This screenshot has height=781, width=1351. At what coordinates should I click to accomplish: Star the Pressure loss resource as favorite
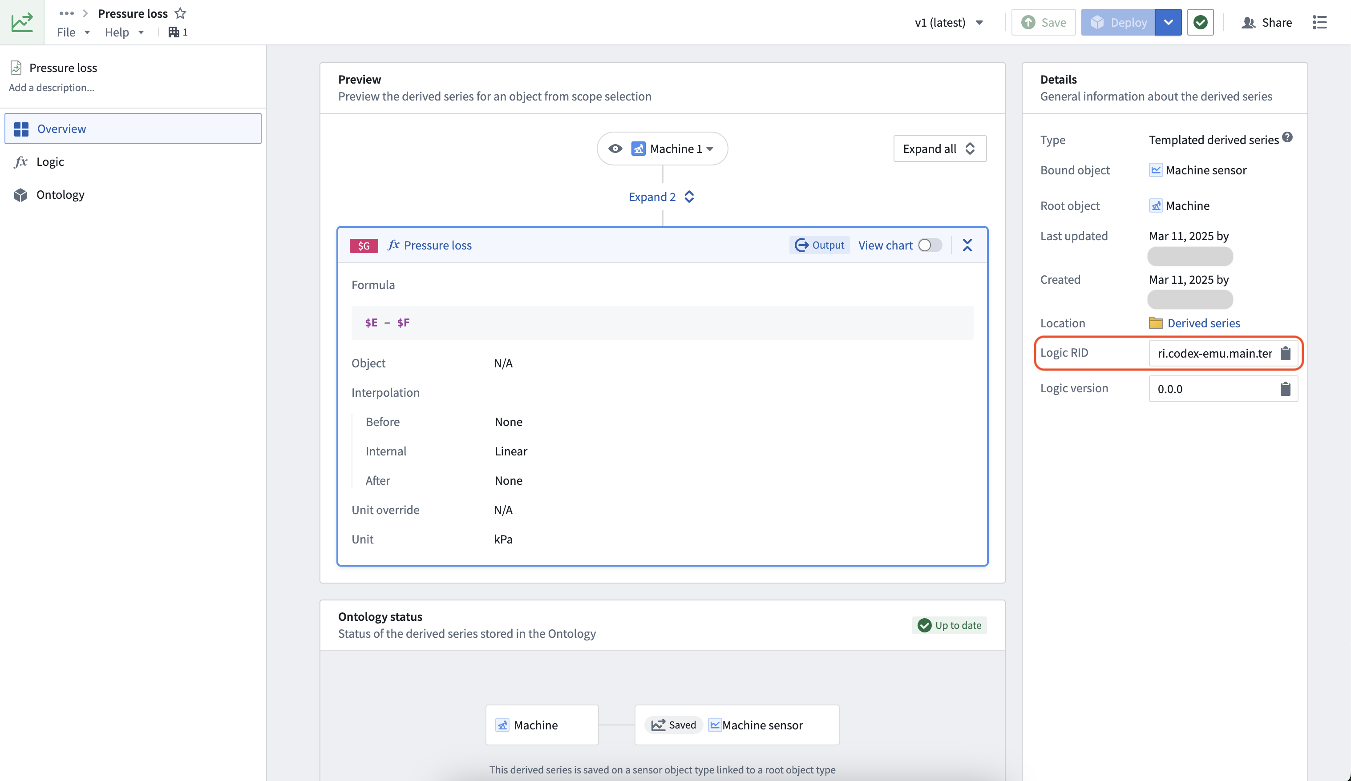180,13
